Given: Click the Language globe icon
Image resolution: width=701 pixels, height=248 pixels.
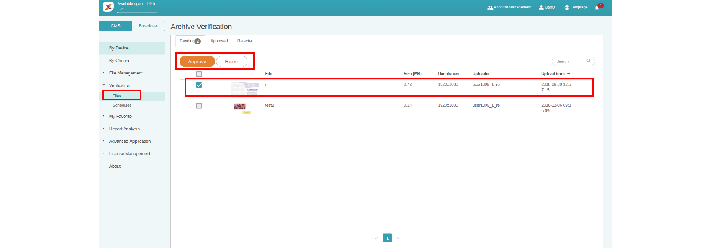Looking at the screenshot, I should point(567,8).
